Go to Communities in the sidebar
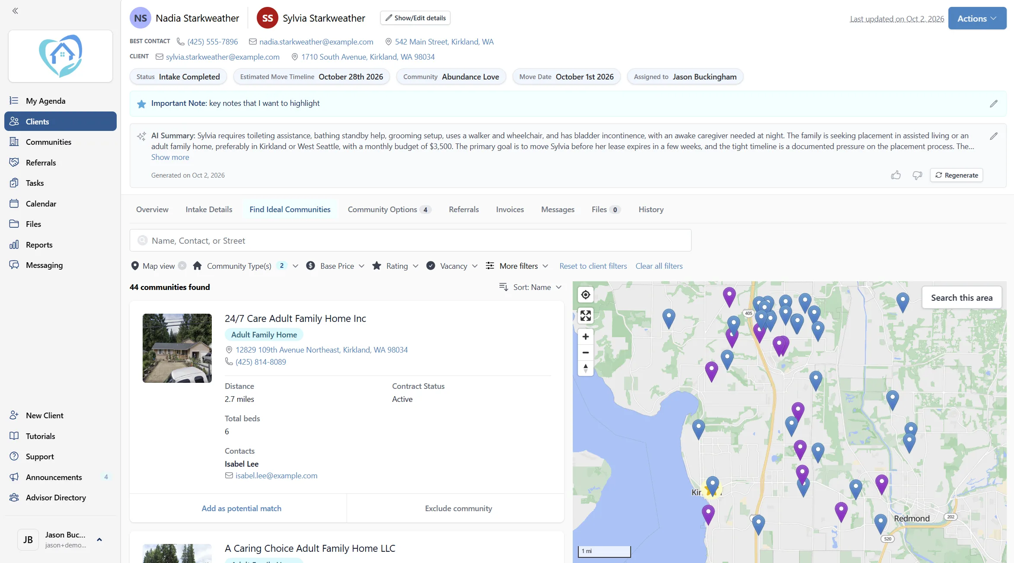This screenshot has height=563, width=1014. [61, 142]
